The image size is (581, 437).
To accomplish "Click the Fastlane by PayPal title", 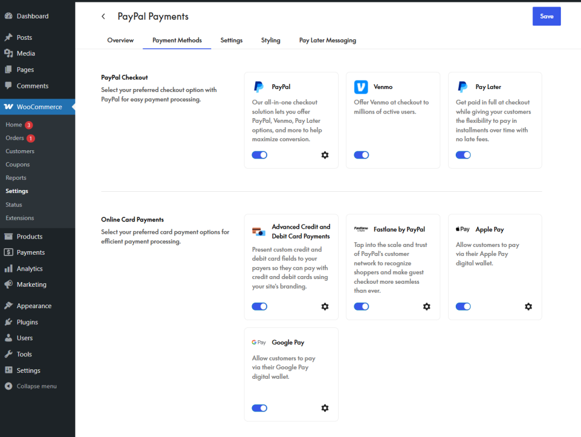I will [x=399, y=229].
